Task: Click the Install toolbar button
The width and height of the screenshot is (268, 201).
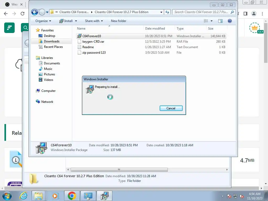Action: click(66, 21)
